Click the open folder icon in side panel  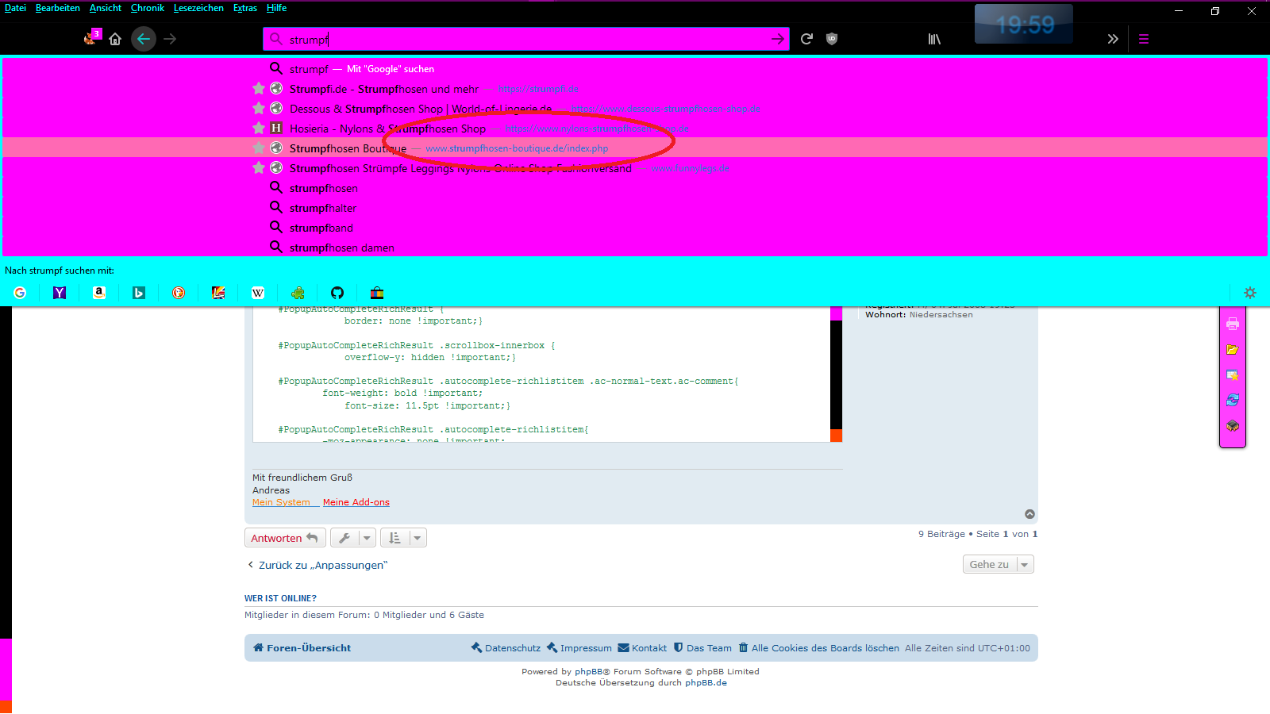(x=1233, y=349)
